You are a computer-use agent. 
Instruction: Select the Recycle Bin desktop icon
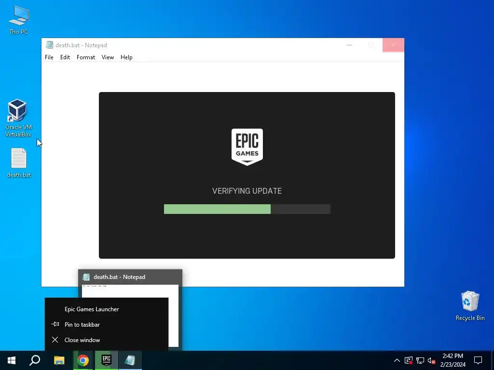click(x=470, y=306)
